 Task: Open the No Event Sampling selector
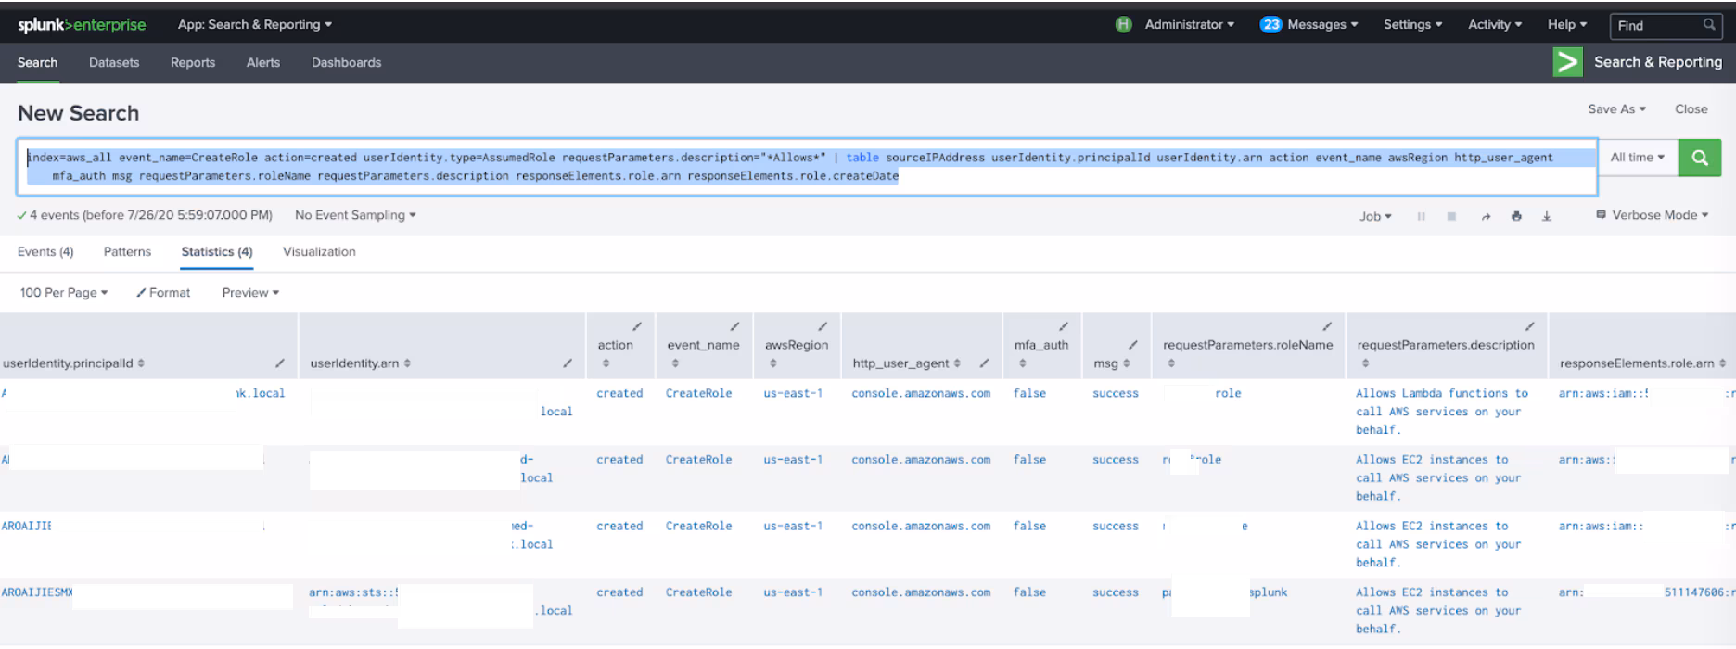point(355,215)
